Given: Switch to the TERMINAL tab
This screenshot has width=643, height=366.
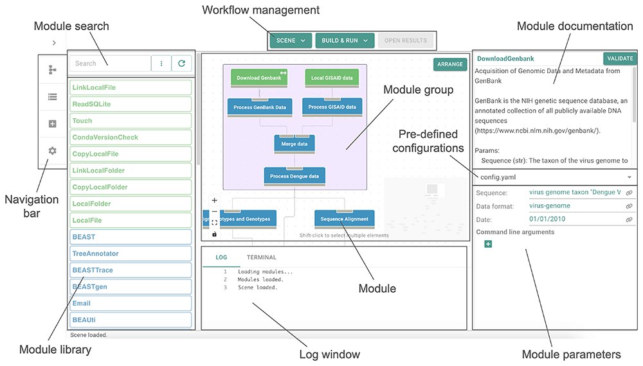Looking at the screenshot, I should click(261, 257).
